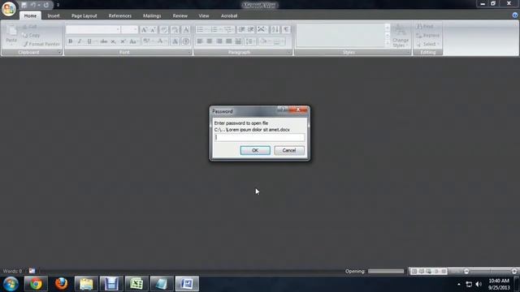Click Find in the Editing group
This screenshot has width=520, height=292.
425,26
